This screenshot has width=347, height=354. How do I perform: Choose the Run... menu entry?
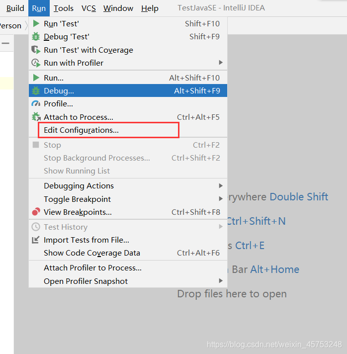(128, 78)
